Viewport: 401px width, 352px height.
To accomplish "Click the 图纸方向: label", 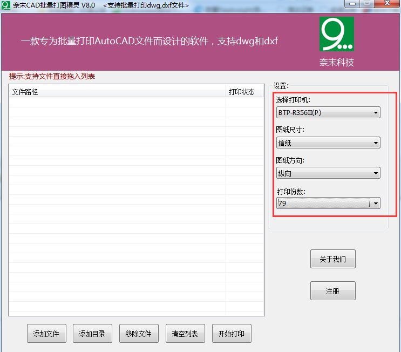I will pyautogui.click(x=290, y=160).
